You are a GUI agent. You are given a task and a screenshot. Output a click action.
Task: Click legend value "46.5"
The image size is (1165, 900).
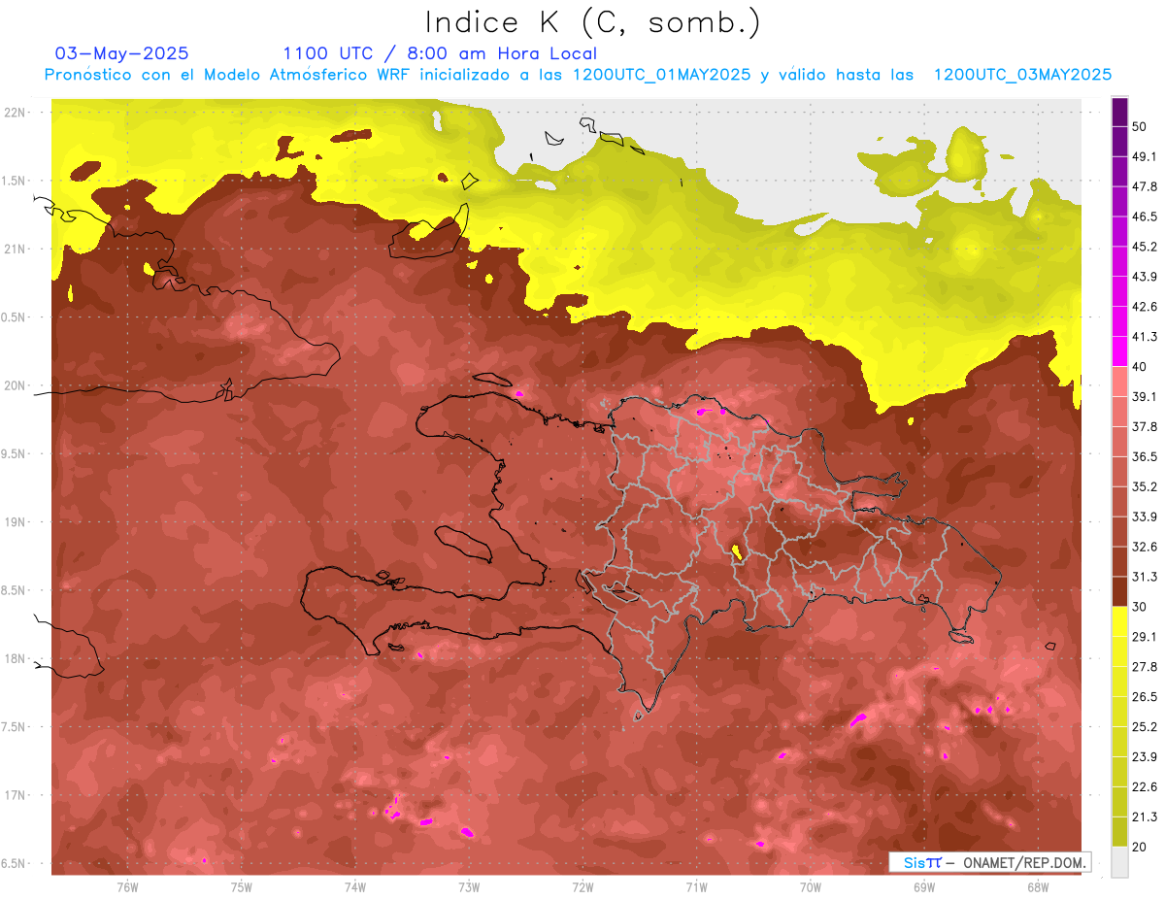click(x=1145, y=217)
